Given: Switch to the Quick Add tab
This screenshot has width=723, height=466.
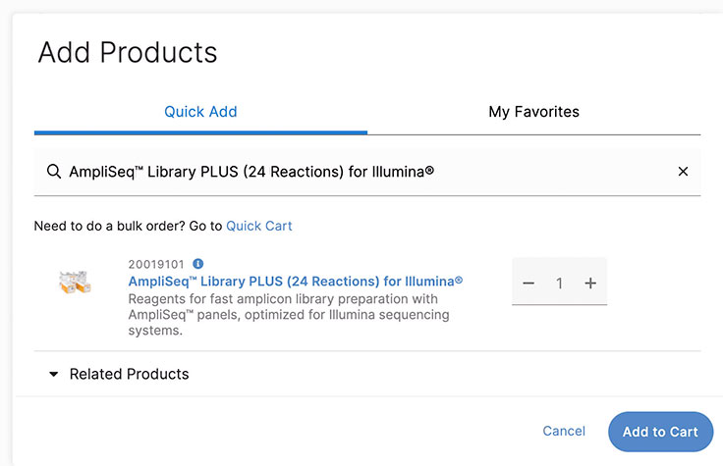Looking at the screenshot, I should point(200,112).
